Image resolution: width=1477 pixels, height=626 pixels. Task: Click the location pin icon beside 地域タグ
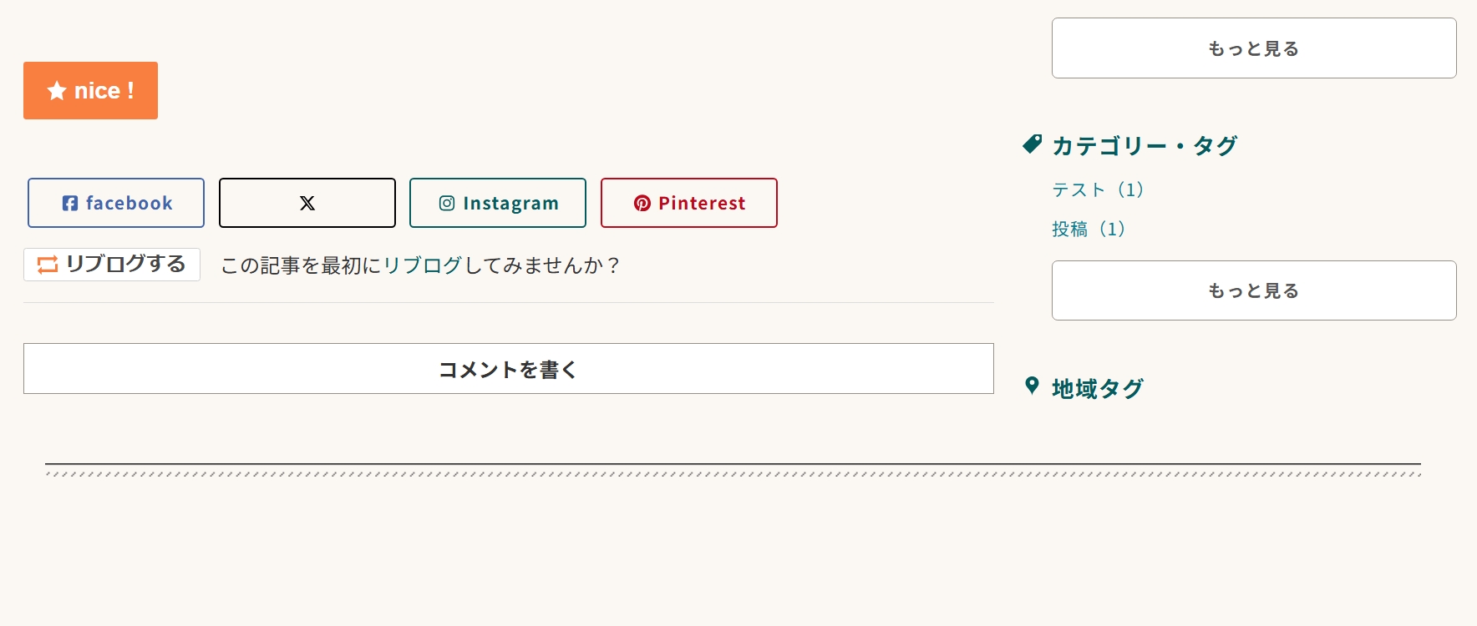point(1033,386)
